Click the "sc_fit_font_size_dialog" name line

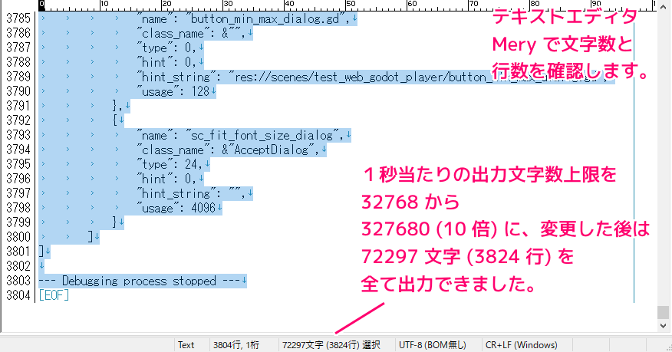point(240,135)
